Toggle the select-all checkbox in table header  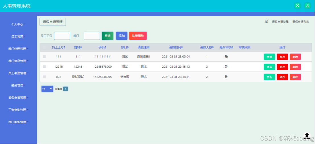(x=44, y=48)
